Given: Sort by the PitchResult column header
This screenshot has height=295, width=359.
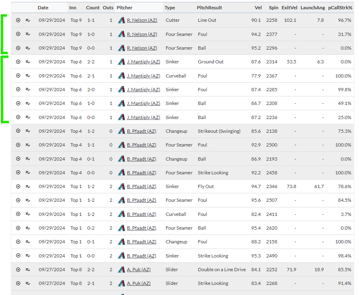Looking at the screenshot, I should tap(209, 8).
